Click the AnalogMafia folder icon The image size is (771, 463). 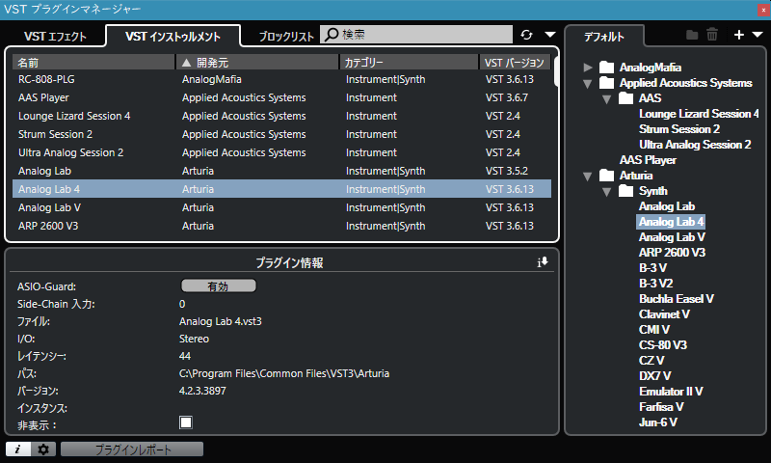(x=607, y=67)
